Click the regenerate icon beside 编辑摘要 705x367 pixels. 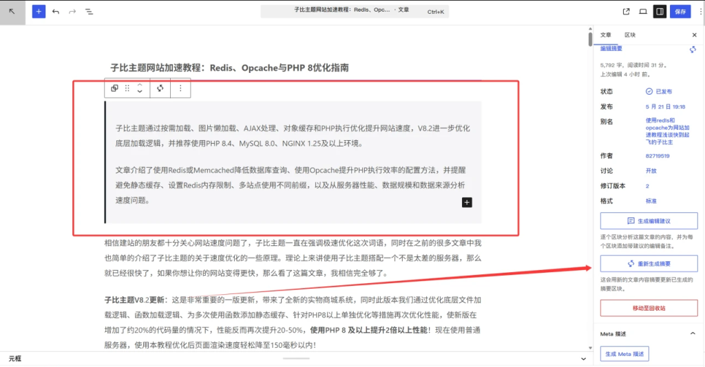pyautogui.click(x=693, y=49)
